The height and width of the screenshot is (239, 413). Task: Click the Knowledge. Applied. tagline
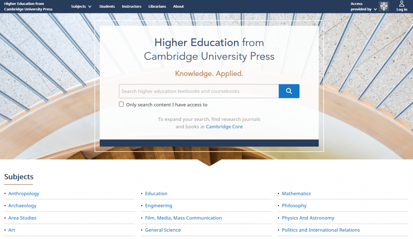point(209,74)
